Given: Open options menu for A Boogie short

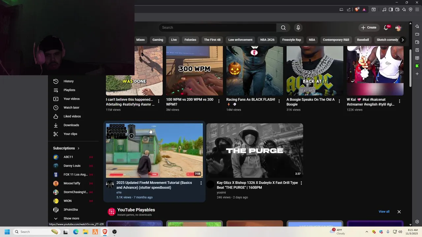Looking at the screenshot, I should coord(339,101).
